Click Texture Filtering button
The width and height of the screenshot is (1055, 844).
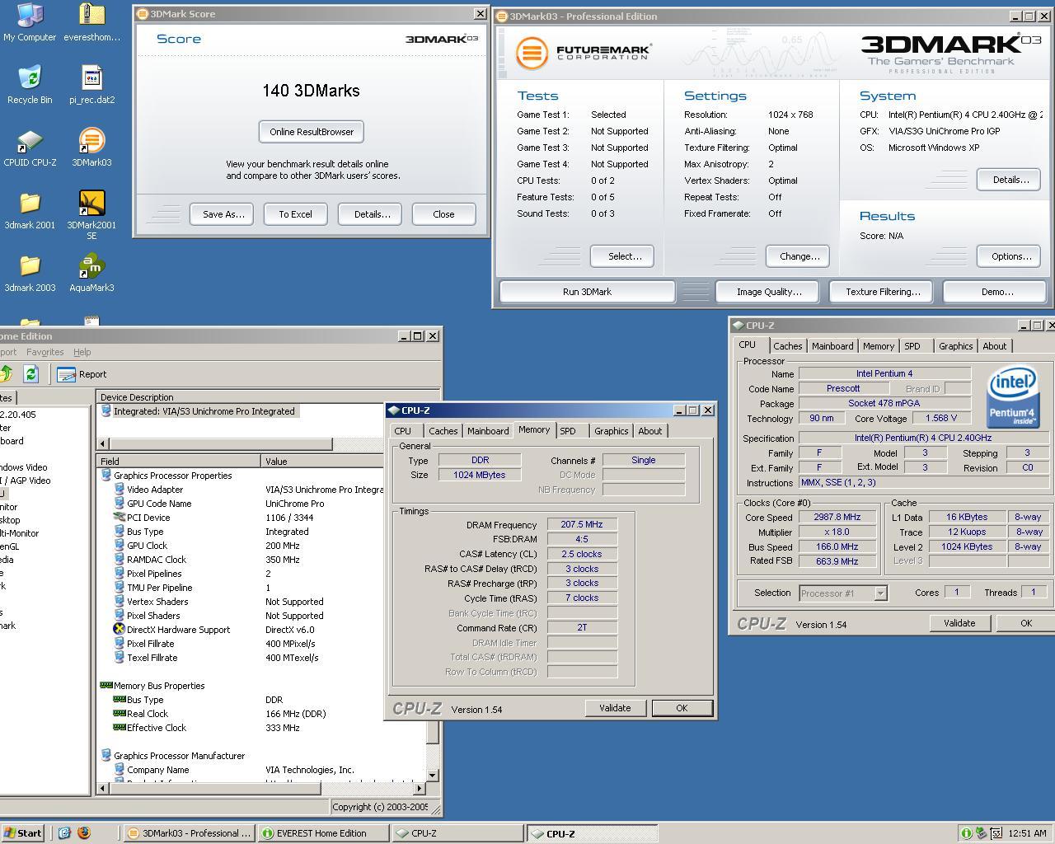click(x=883, y=292)
